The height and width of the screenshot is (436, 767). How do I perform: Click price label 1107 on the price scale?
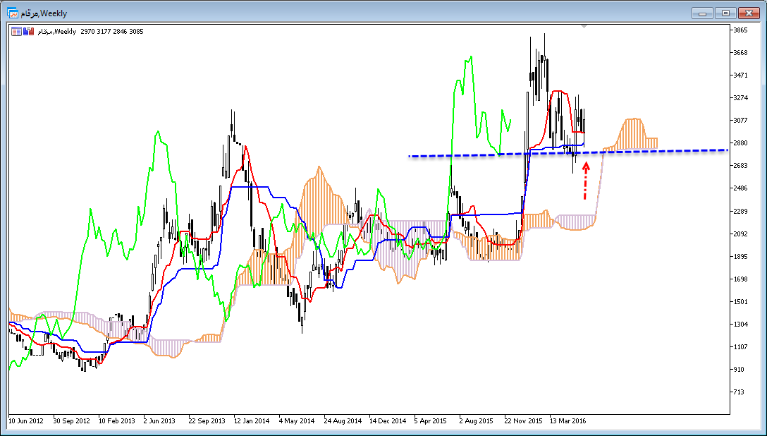click(741, 347)
